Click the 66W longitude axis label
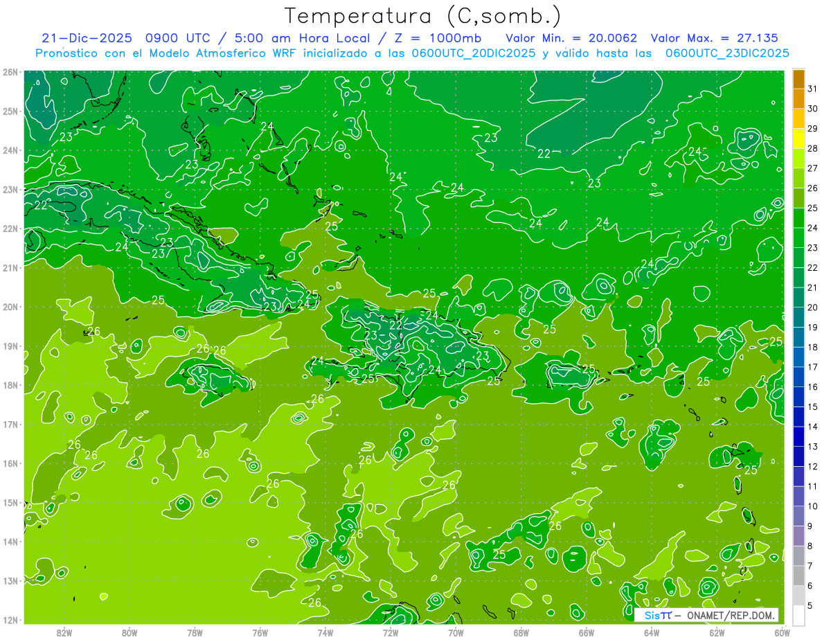The height and width of the screenshot is (642, 831). 587,632
